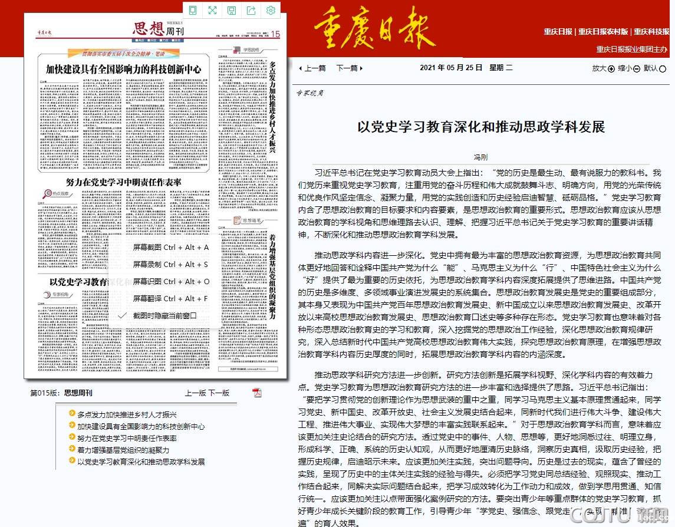Go to previous article via 上一篇
The width and height of the screenshot is (675, 527).
tap(313, 68)
